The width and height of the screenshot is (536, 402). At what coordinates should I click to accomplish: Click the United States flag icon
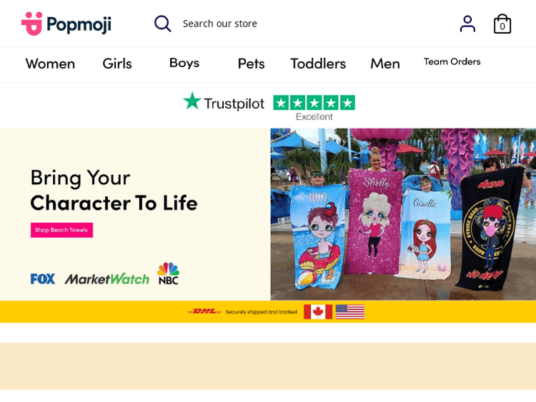[350, 311]
